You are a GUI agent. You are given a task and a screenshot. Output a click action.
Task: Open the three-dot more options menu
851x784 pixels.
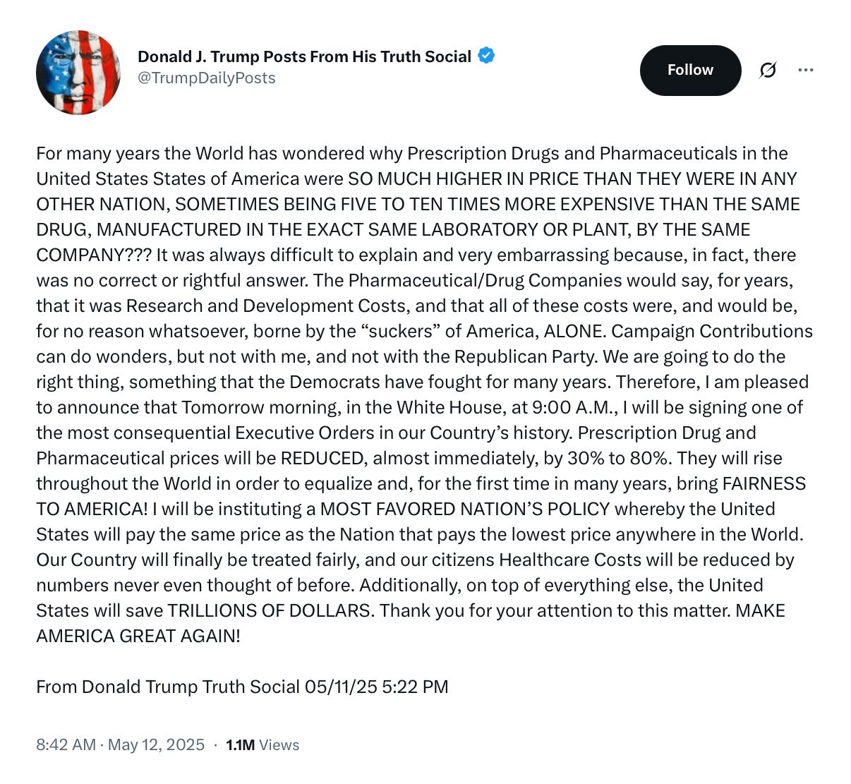[806, 70]
